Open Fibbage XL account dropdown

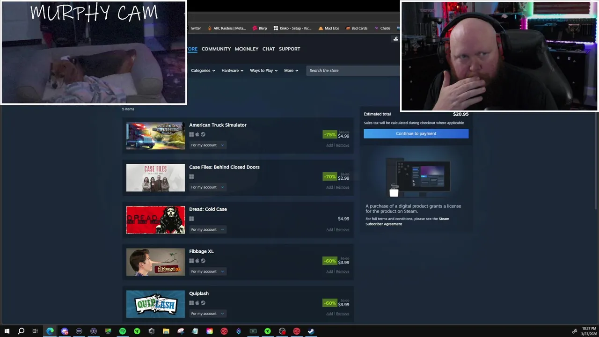click(x=207, y=271)
